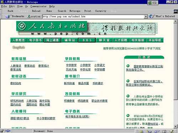Image resolution: width=178 pixels, height=133 pixels.
Task: Click the Print toolbar button
Action: pyautogui.click(x=88, y=11)
